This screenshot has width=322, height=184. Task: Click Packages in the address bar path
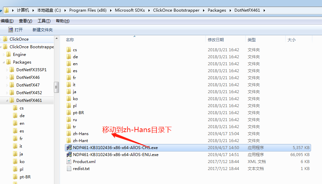[x=217, y=10]
